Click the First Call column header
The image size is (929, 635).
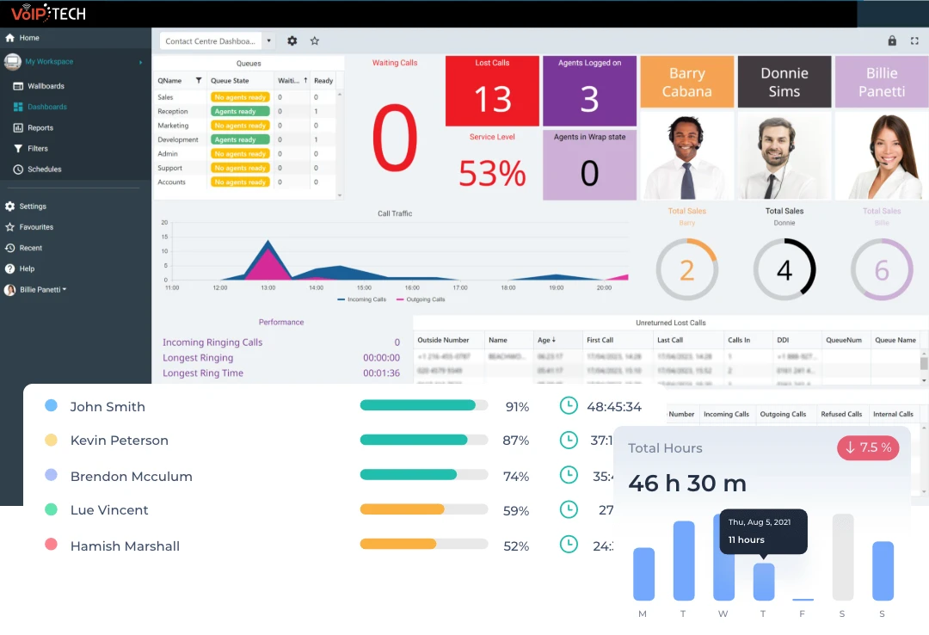coord(600,341)
